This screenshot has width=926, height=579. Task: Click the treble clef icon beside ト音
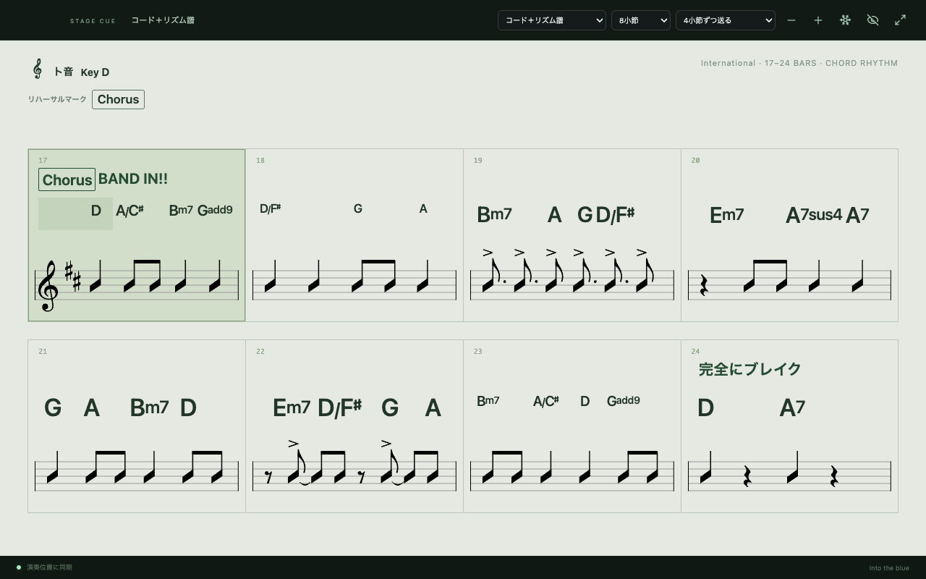pos(38,69)
